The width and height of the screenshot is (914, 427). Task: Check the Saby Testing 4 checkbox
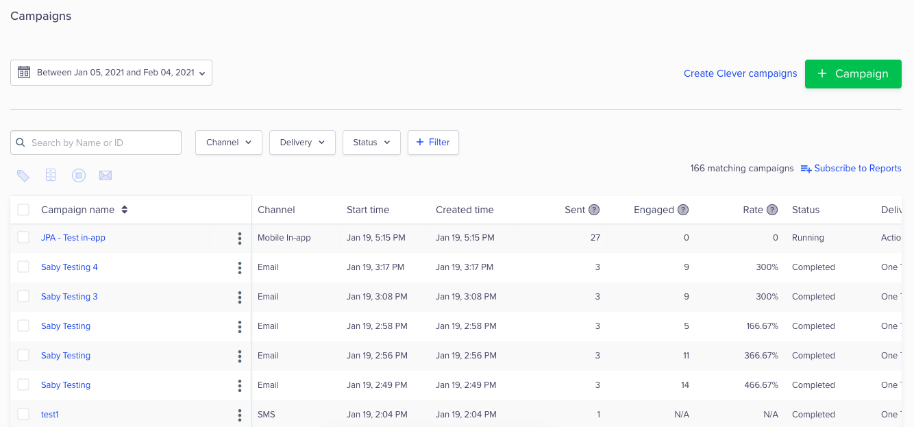pyautogui.click(x=23, y=267)
